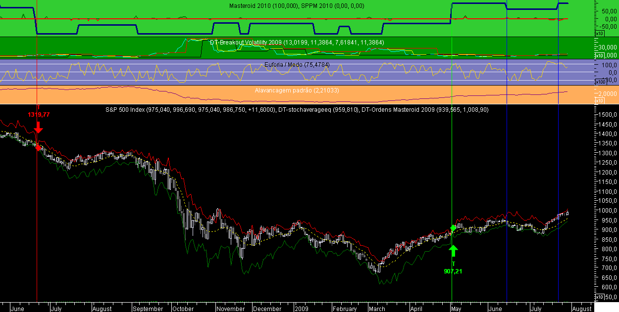Select the Masteroid 2010 indicator pane title
Screen dimensions: 619x312
pyautogui.click(x=297, y=5)
